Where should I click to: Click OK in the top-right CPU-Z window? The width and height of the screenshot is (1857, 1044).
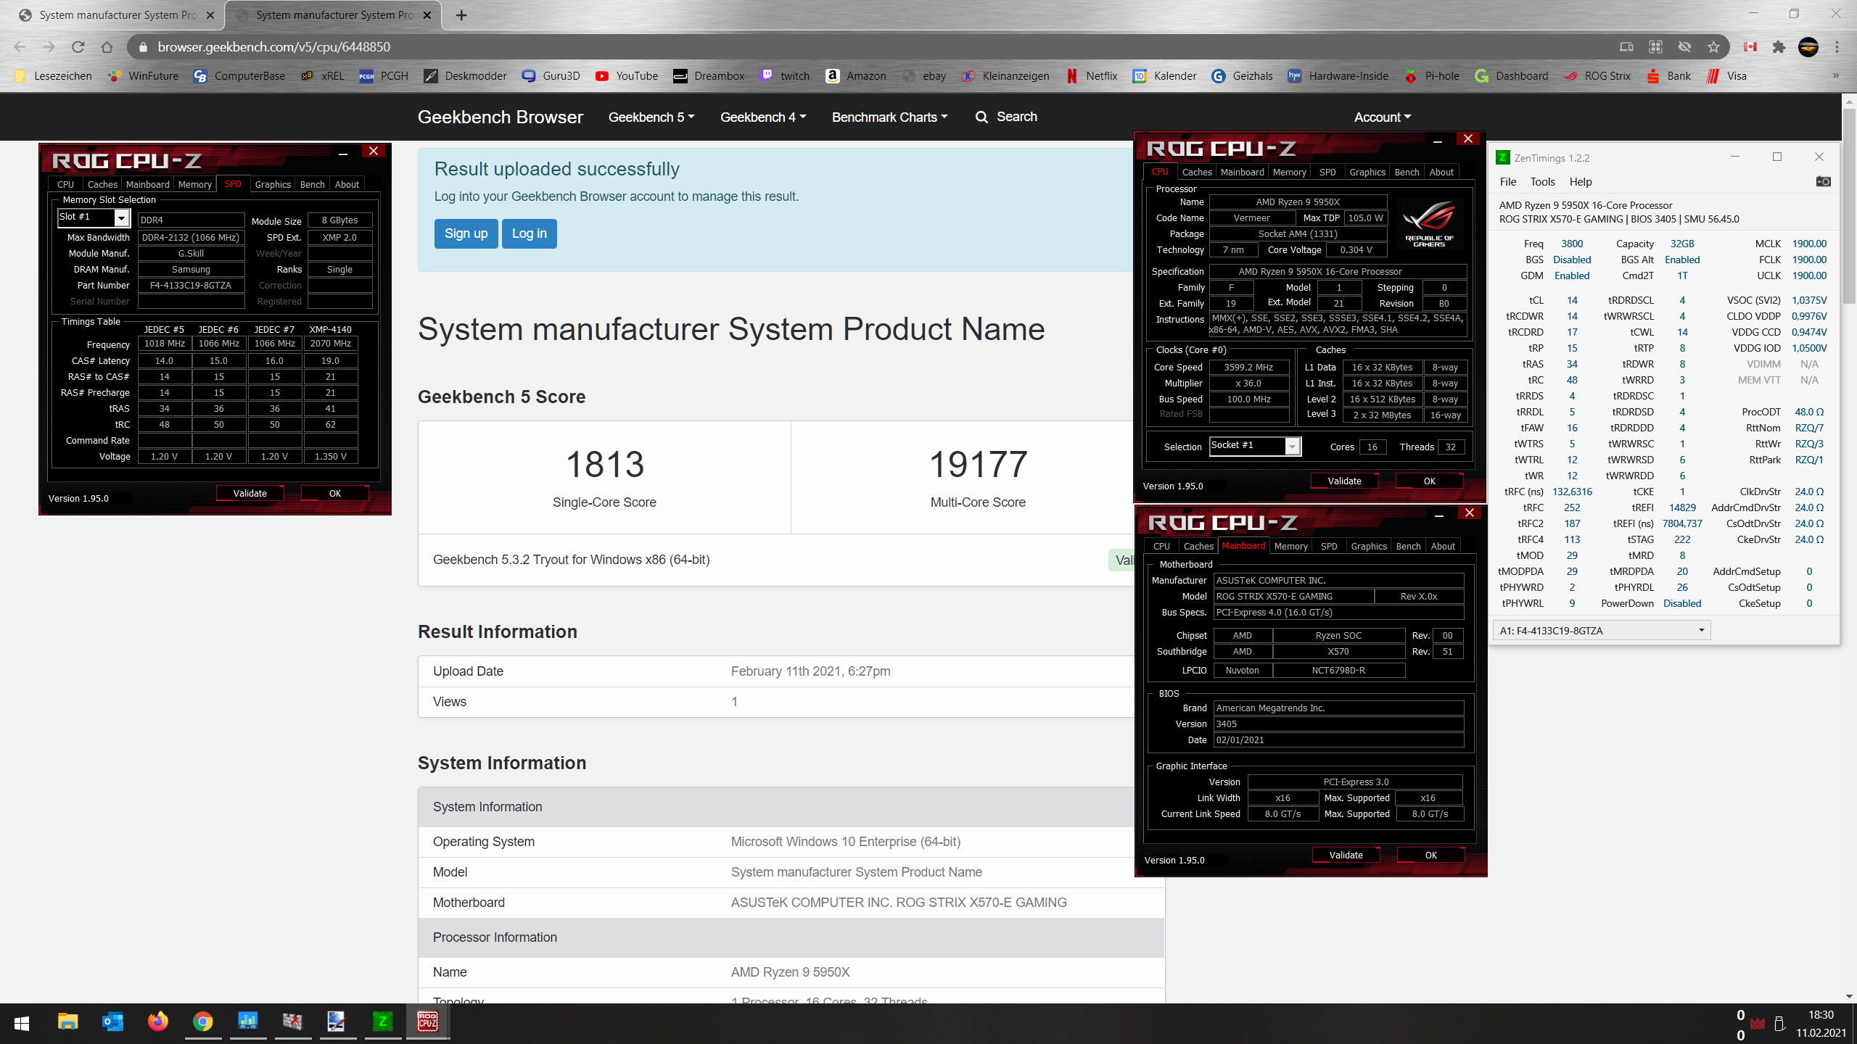pyautogui.click(x=1429, y=481)
